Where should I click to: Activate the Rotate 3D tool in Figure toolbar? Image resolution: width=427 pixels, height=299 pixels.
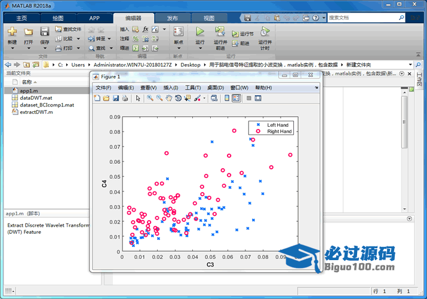click(178, 98)
